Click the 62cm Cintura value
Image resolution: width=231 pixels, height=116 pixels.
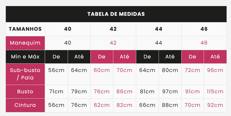coord(102,105)
